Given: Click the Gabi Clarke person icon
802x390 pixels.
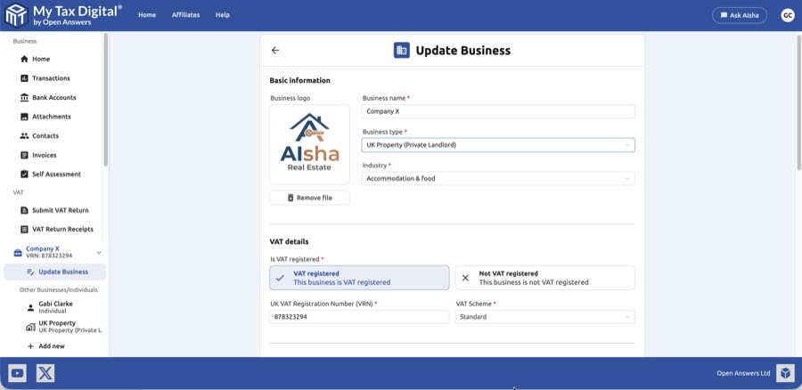Looking at the screenshot, I should pyautogui.click(x=30, y=307).
